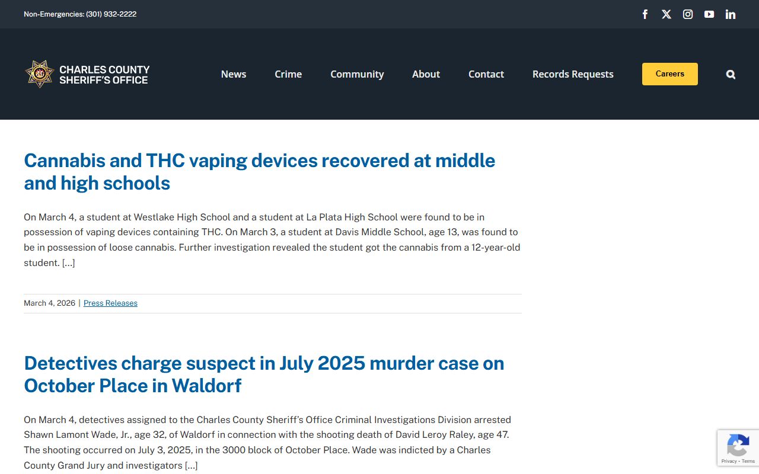The height and width of the screenshot is (474, 759).
Task: Open the Instagram social icon
Action: point(688,14)
